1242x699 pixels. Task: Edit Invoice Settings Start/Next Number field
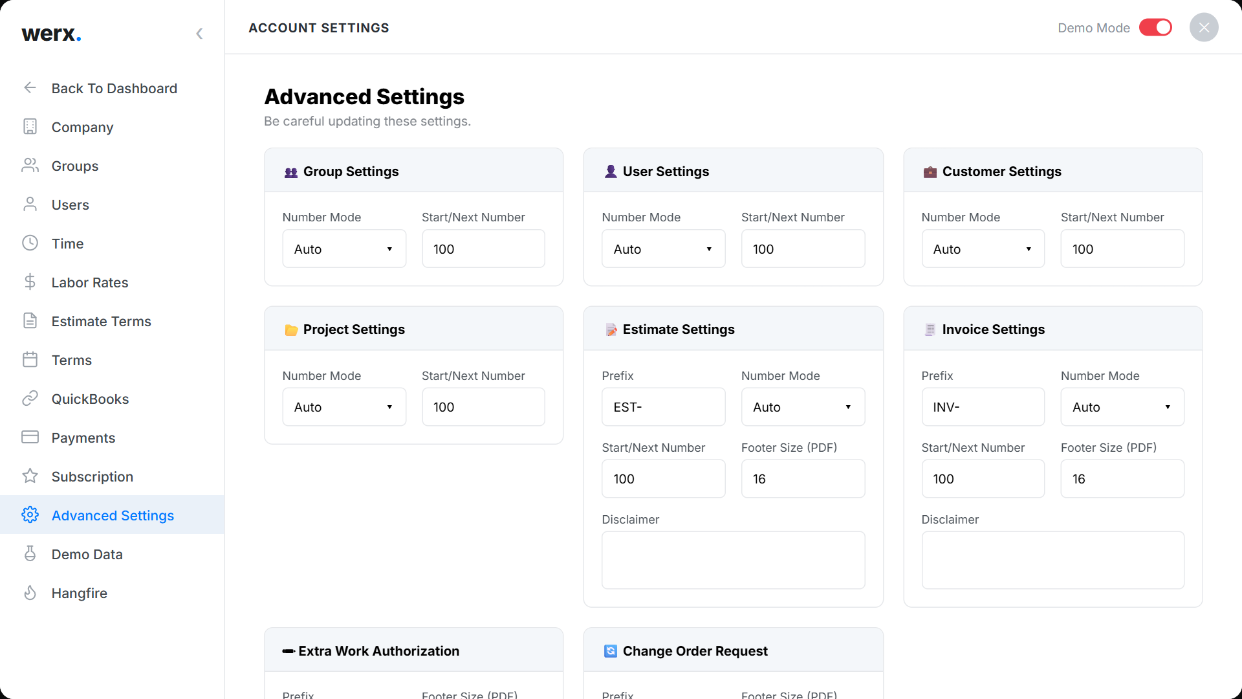click(983, 479)
